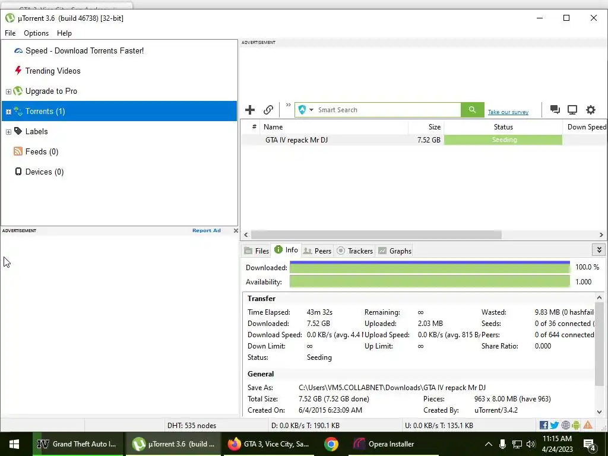Screen dimensions: 608x456
Task: Close the sidebar advertisement panel
Action: (x=236, y=231)
